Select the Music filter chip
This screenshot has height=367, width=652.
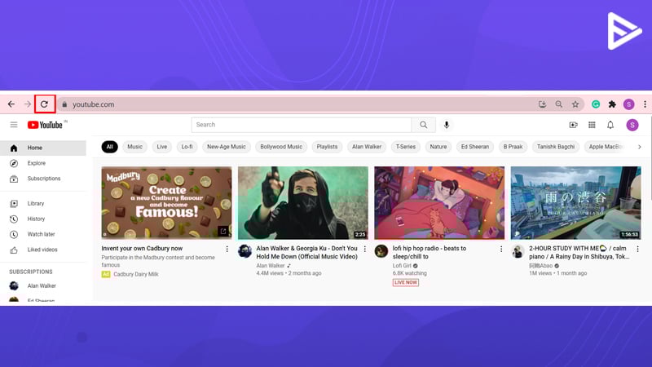point(134,147)
